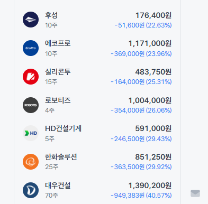Open the 후성 stock name
Viewport: 208px width, 204px height.
(x=51, y=15)
